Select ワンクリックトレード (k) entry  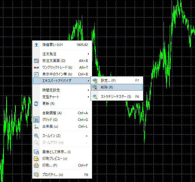[x=62, y=67]
